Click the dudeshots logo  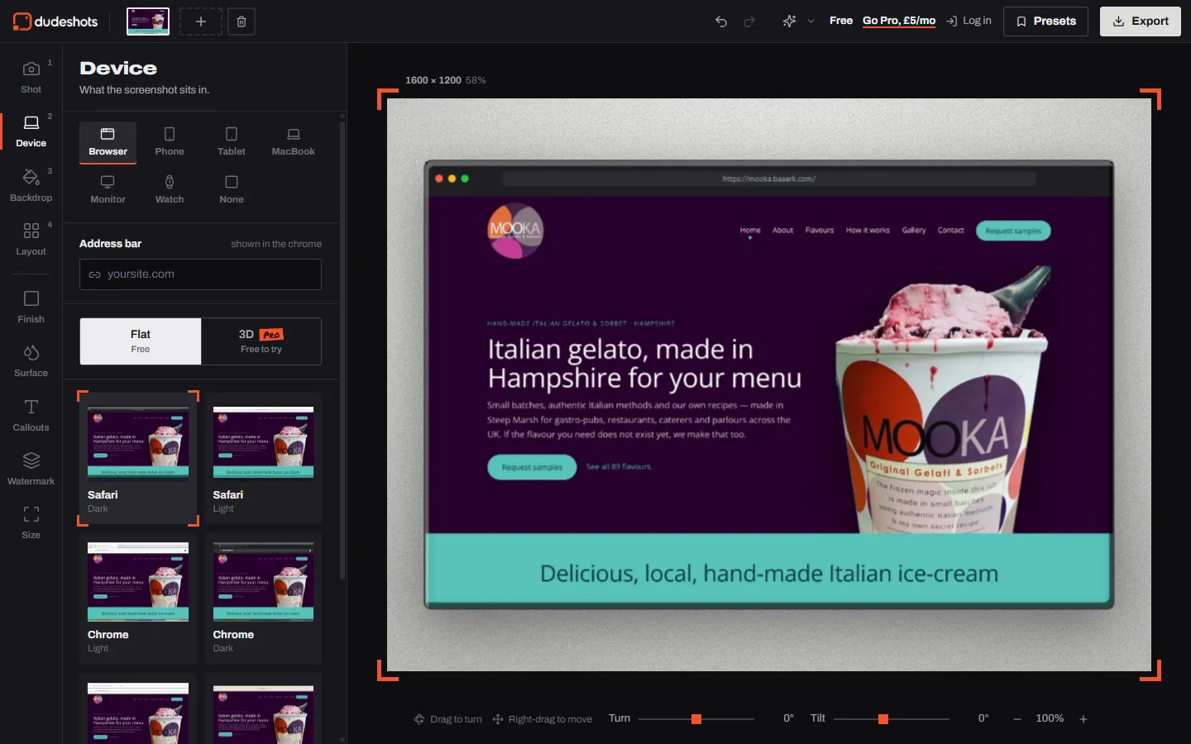55,21
